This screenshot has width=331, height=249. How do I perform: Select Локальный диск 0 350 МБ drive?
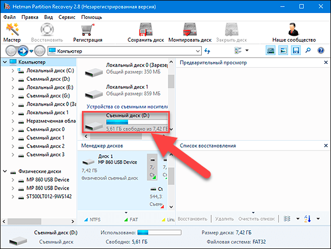(x=126, y=69)
